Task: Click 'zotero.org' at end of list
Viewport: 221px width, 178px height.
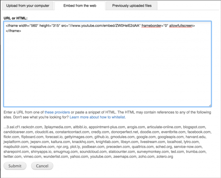Action: point(165,157)
